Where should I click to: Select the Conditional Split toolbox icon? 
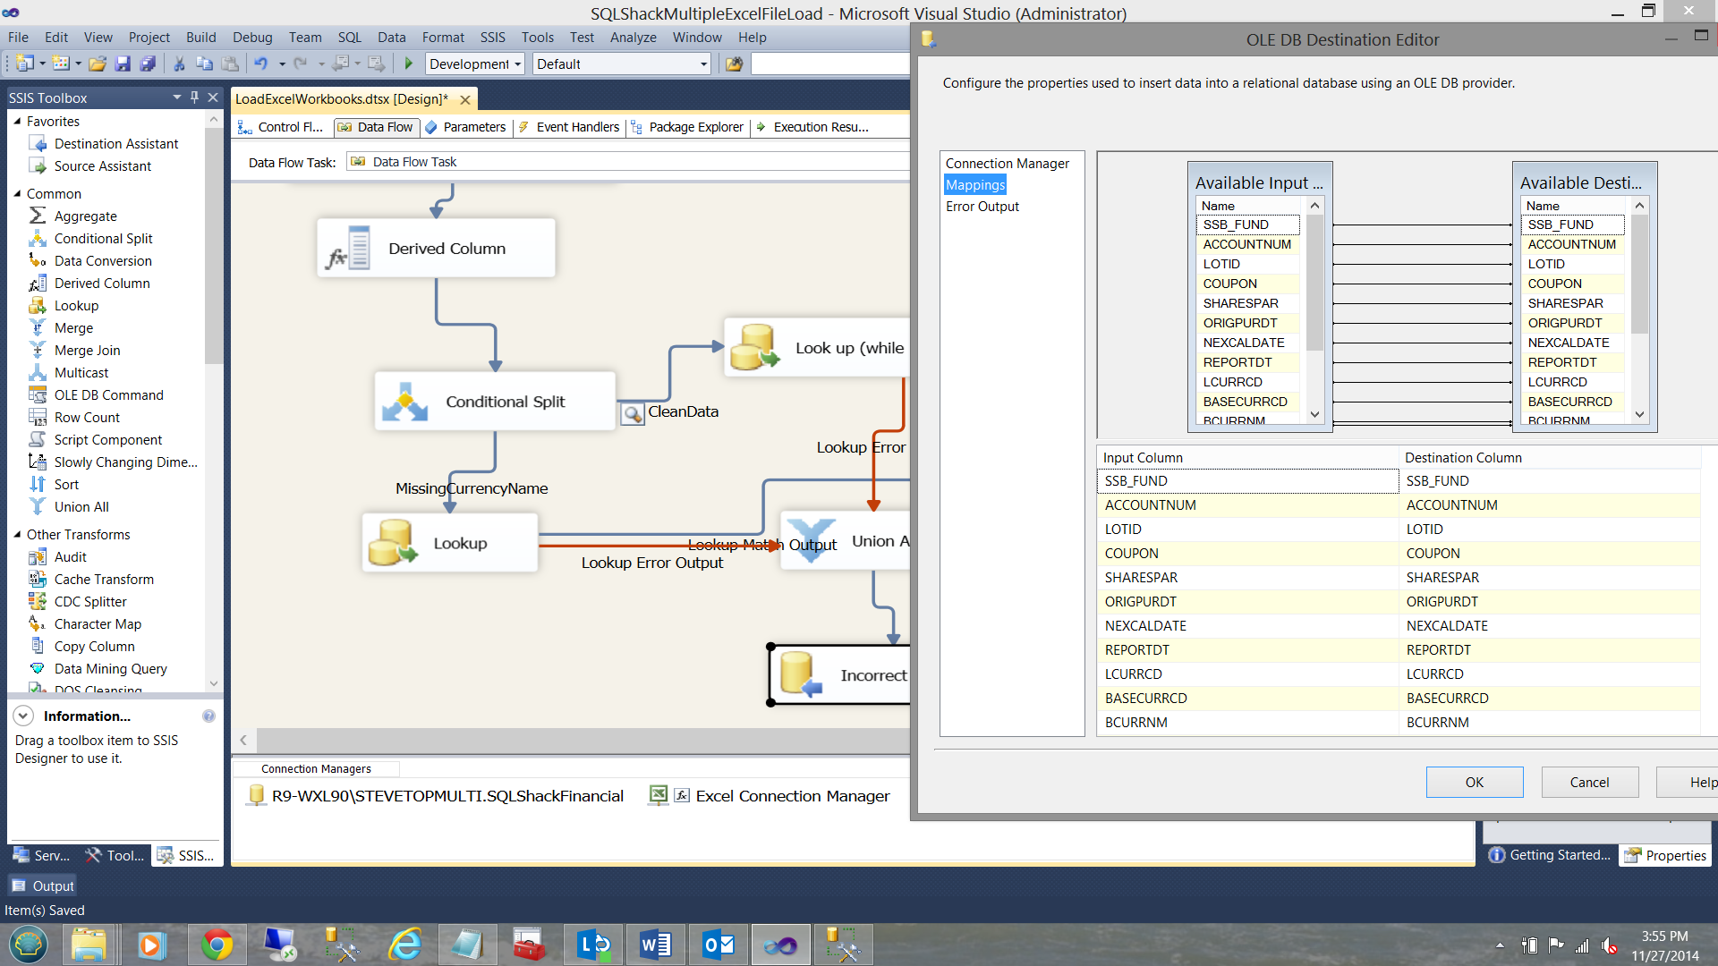(x=38, y=239)
